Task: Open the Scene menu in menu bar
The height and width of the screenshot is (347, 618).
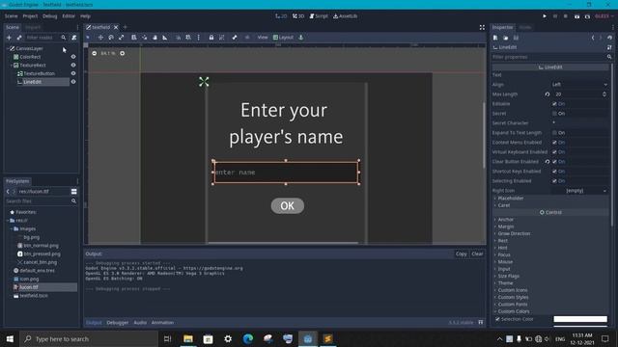Action: [11, 16]
